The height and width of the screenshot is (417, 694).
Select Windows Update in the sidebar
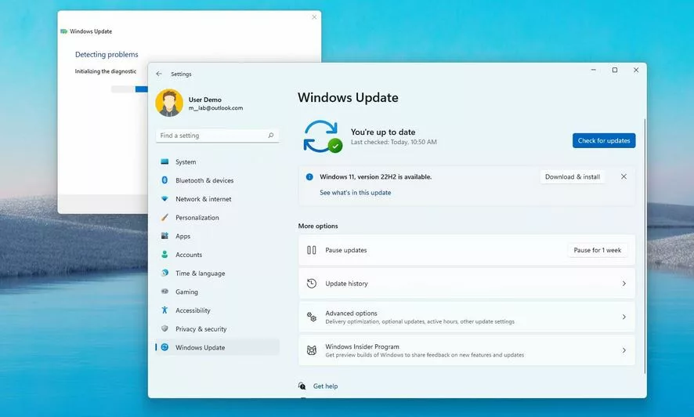[217, 347]
